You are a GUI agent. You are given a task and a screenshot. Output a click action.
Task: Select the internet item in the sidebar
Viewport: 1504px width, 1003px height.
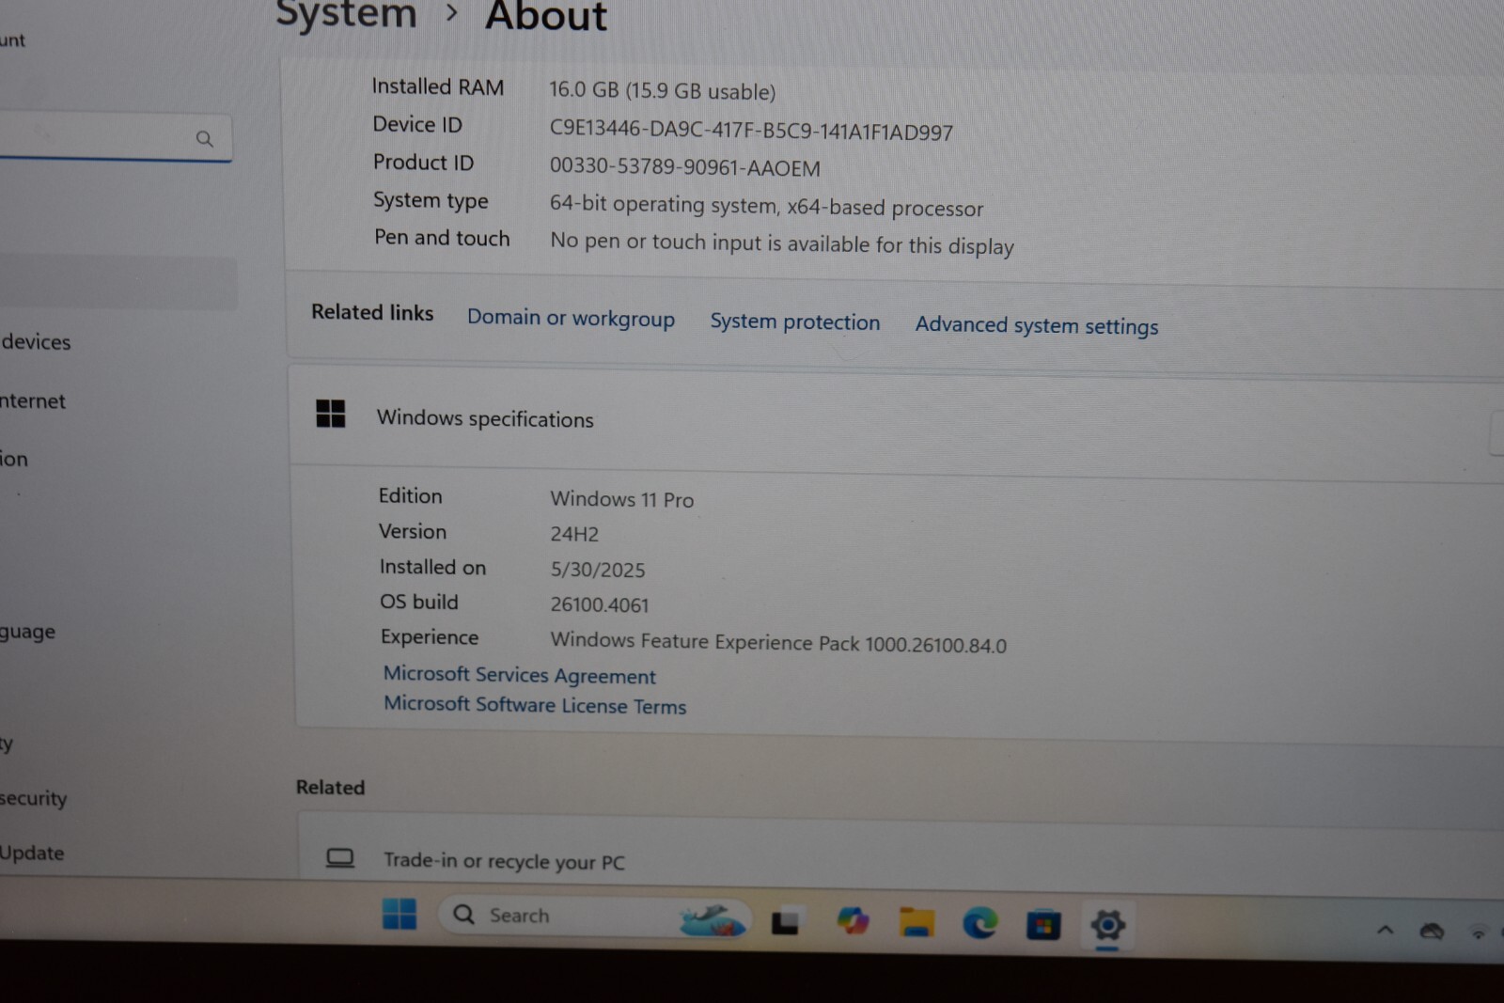point(32,401)
